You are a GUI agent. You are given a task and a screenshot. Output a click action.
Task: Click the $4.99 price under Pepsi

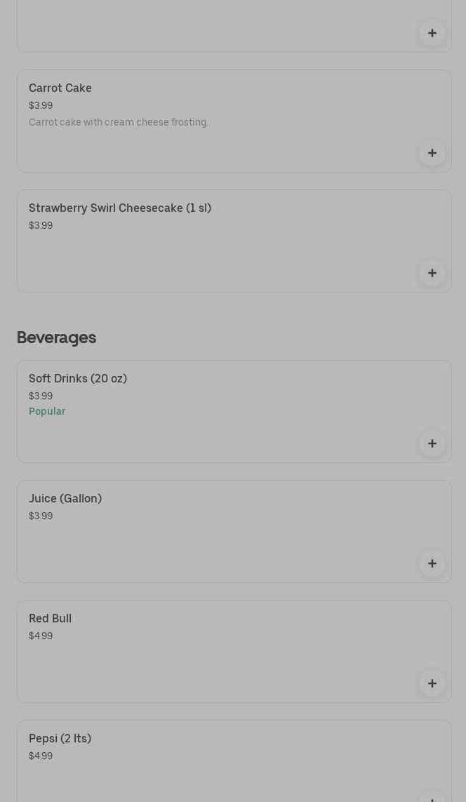pos(41,756)
